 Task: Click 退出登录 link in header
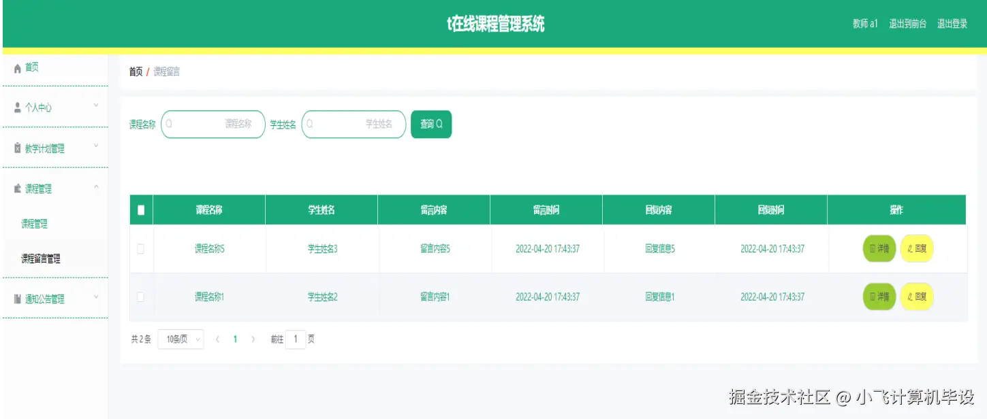tap(952, 24)
